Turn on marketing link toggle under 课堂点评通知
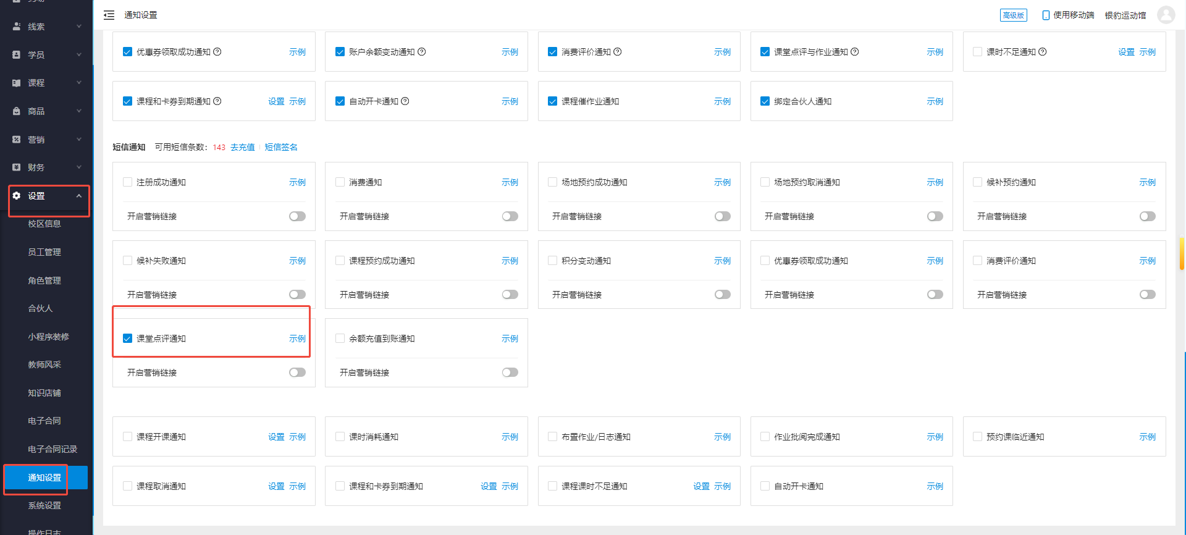This screenshot has width=1186, height=535. tap(298, 373)
